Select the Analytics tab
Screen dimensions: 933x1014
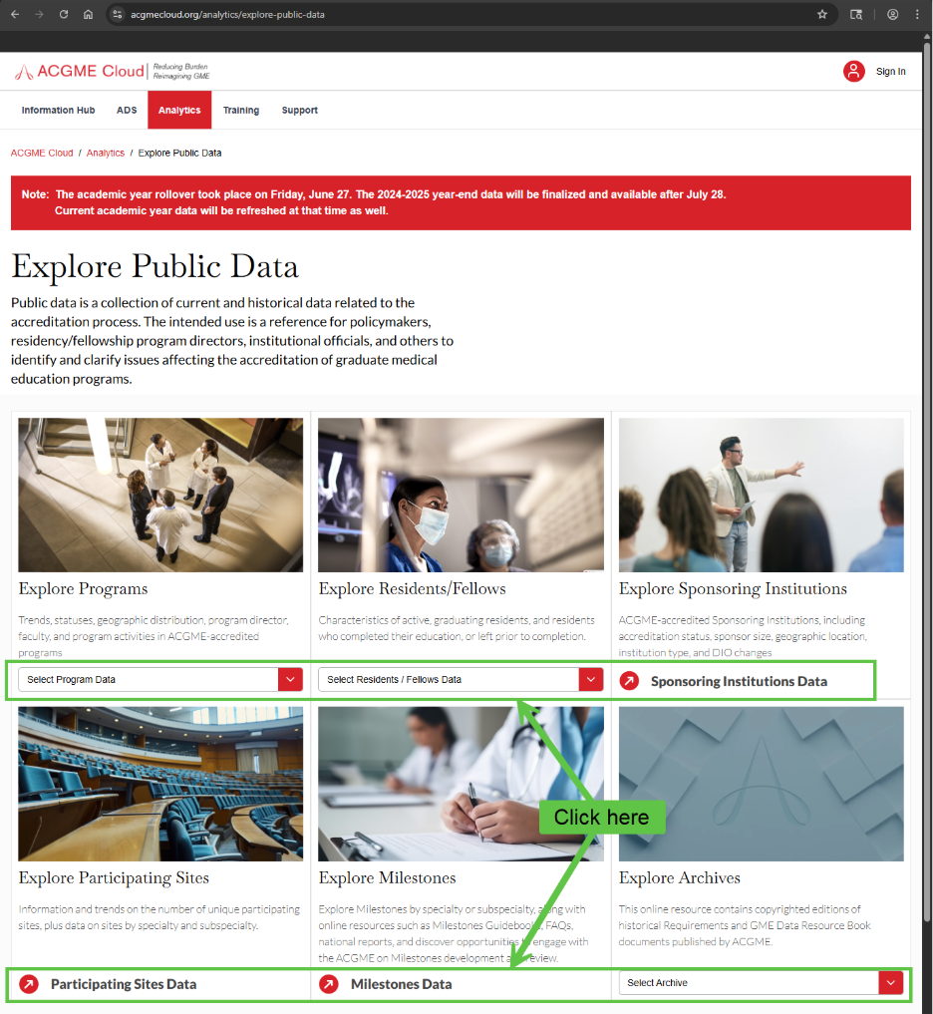point(179,110)
